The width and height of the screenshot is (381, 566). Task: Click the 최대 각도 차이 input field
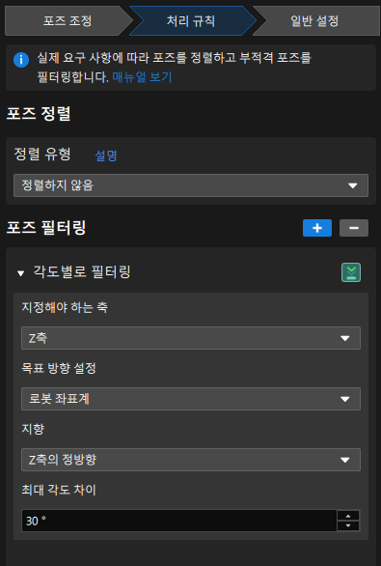179,521
